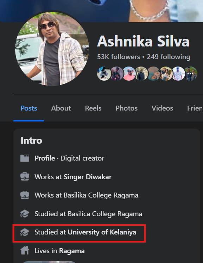Click the Profile category icon in Intro
Screen dimensions: 203x263
click(x=25, y=158)
